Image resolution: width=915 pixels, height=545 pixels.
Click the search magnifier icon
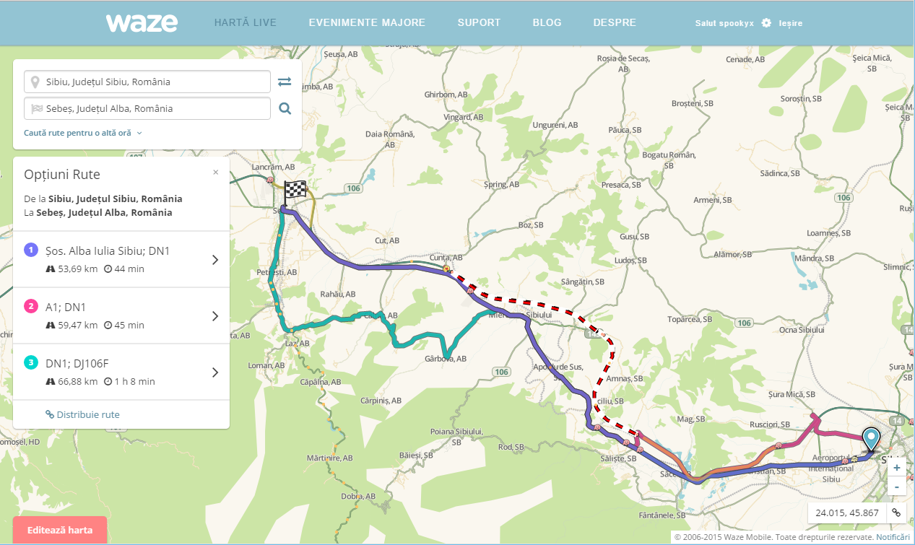tap(285, 108)
